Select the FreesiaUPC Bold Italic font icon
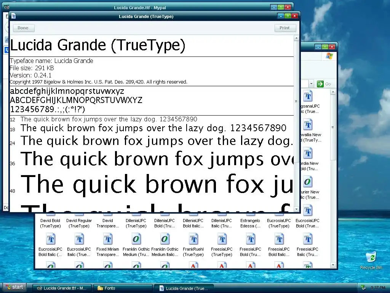The height and width of the screenshot is (293, 390). 279,239
